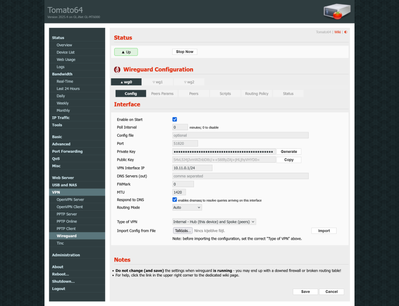This screenshot has height=306, width=399.
Task: Cancel the configuration changes
Action: 332,292
